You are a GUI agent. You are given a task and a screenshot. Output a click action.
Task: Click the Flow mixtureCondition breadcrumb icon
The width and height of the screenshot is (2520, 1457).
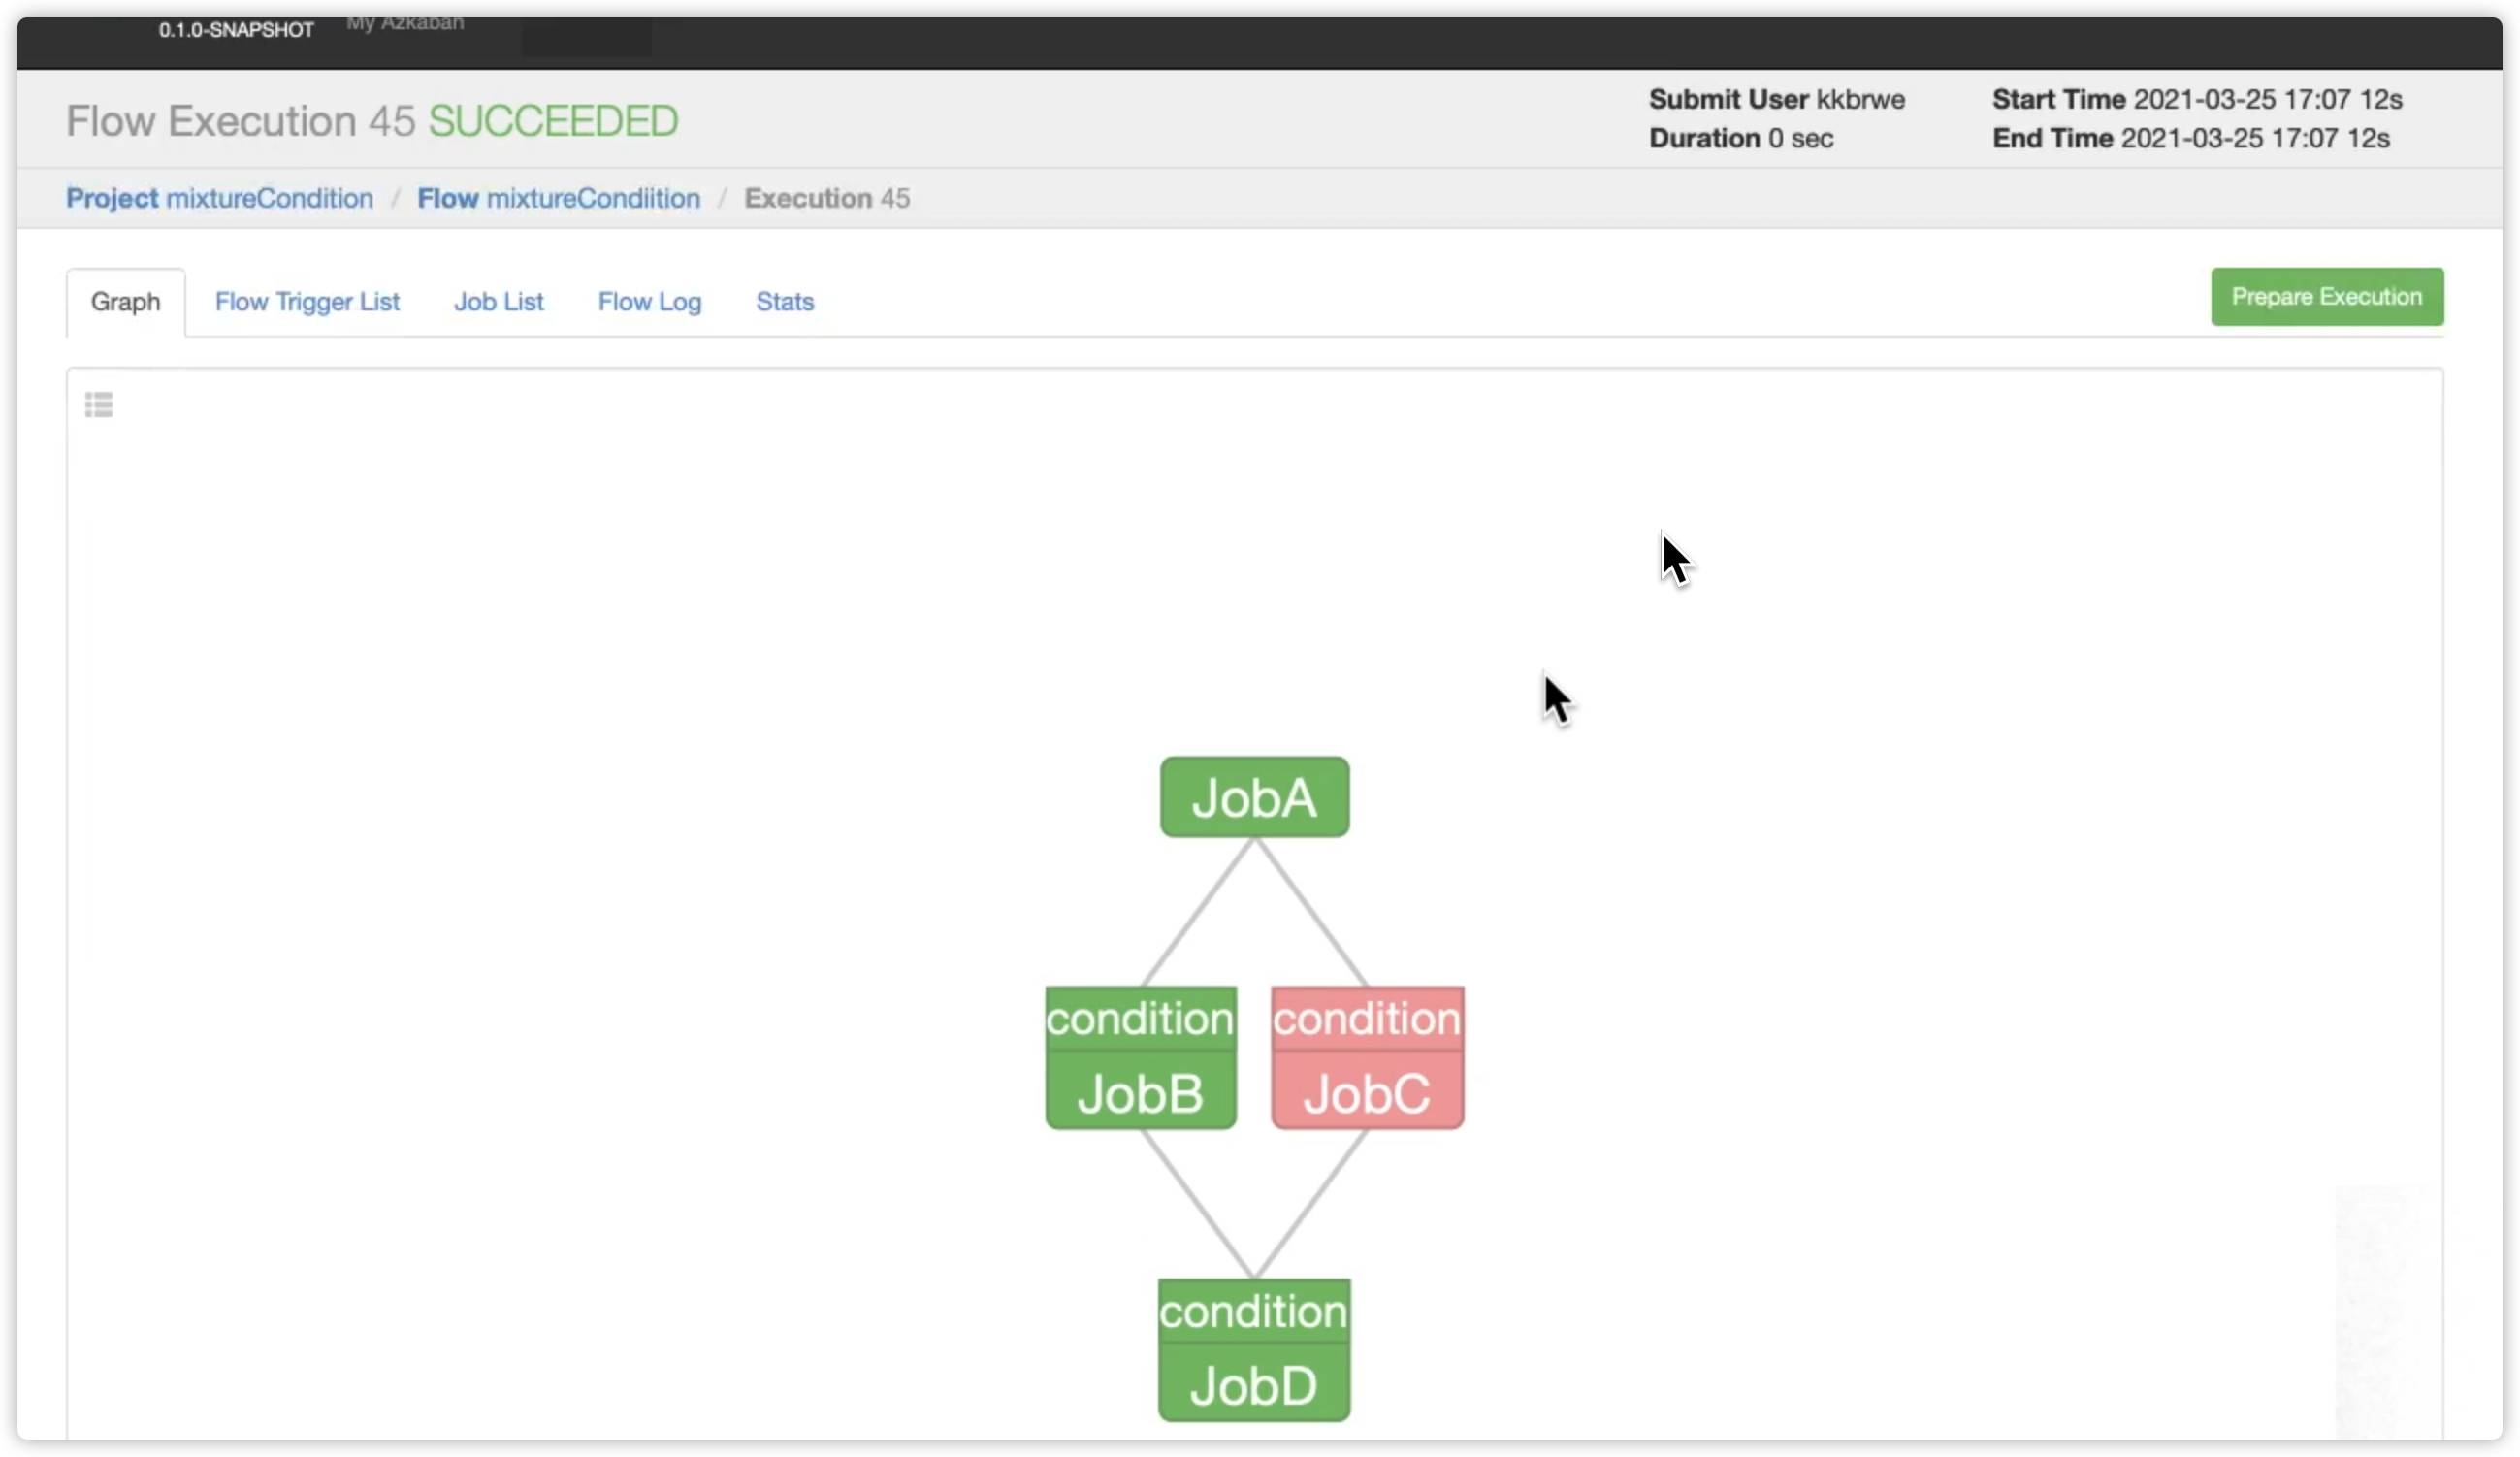tap(559, 198)
